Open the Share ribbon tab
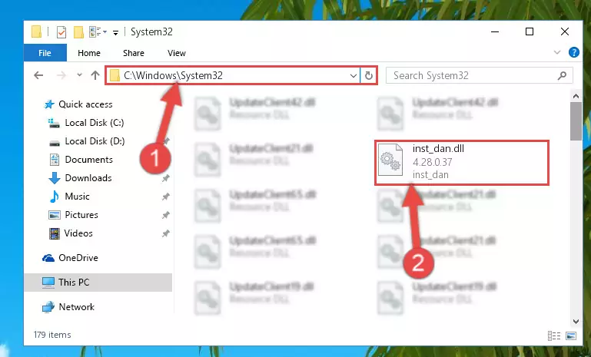Image resolution: width=591 pixels, height=357 pixels. (x=134, y=53)
